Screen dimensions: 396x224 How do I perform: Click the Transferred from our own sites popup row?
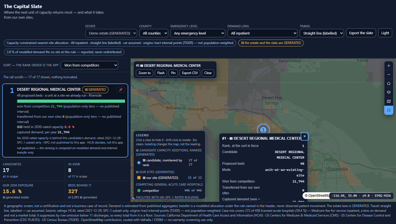(263, 190)
